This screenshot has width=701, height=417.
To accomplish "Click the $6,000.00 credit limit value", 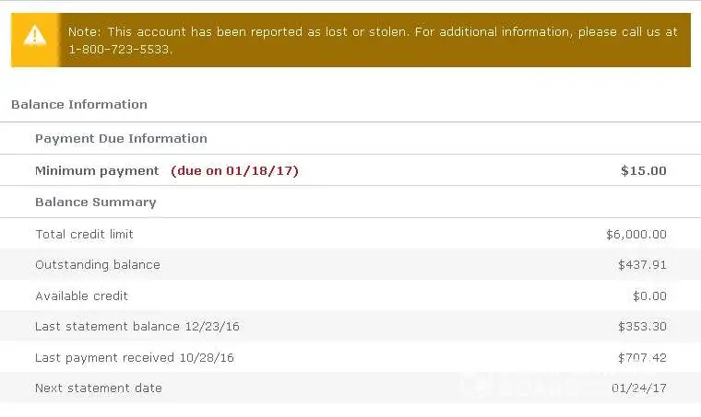I will tap(636, 235).
